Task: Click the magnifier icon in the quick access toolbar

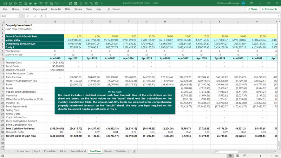Action: click(91, 3)
